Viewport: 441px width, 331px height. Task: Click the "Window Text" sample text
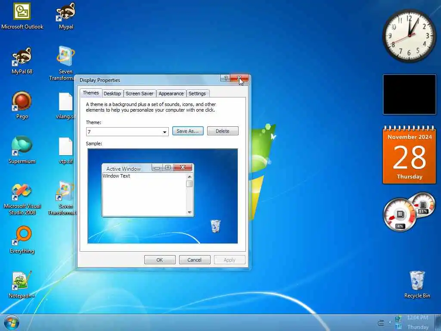click(x=116, y=176)
